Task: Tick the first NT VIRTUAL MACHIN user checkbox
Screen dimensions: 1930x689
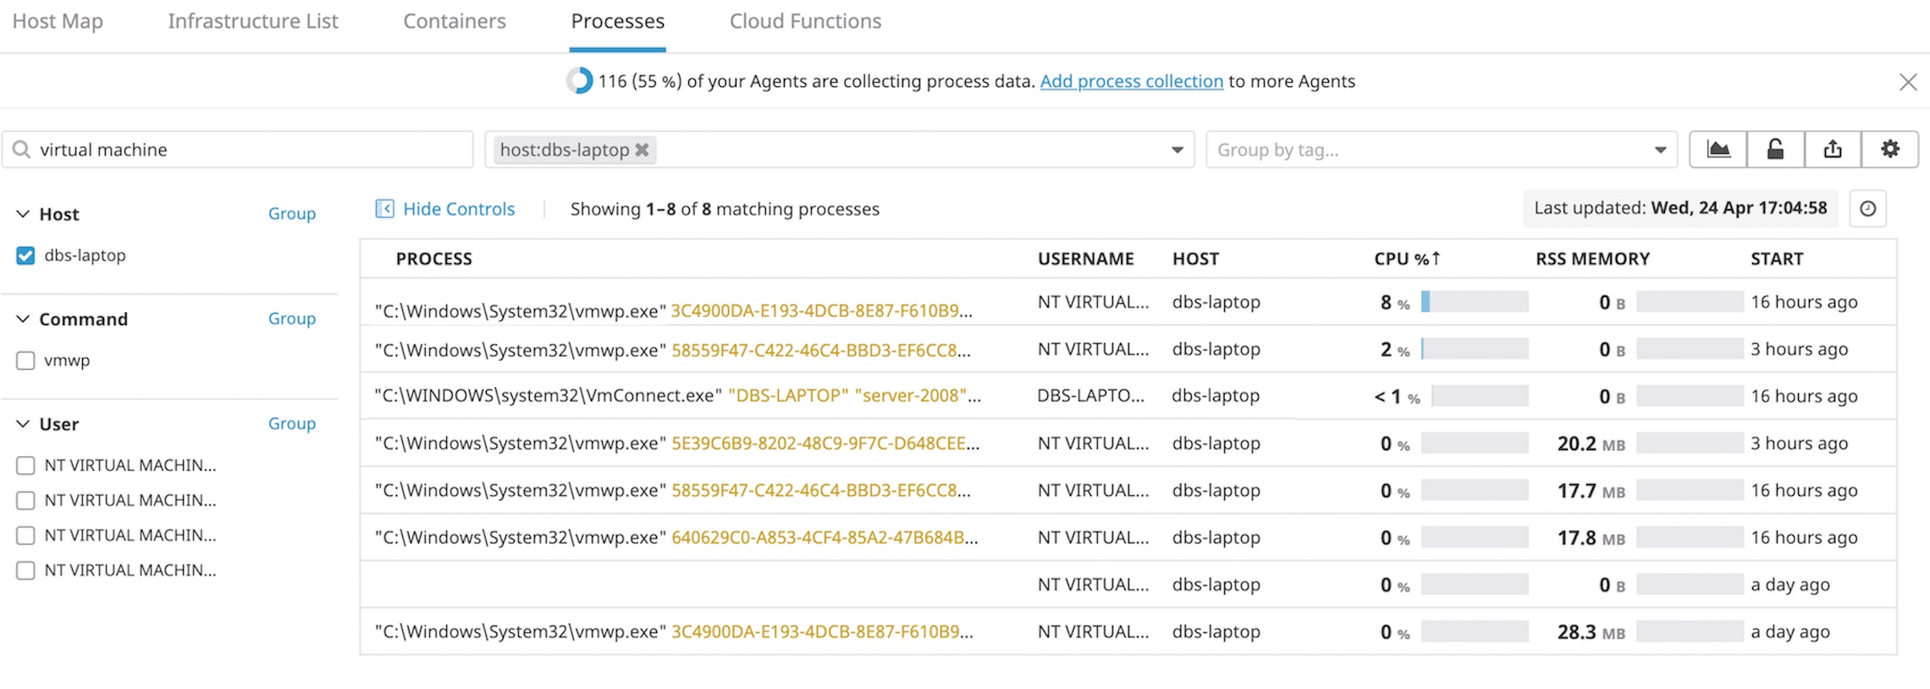Action: 25,466
